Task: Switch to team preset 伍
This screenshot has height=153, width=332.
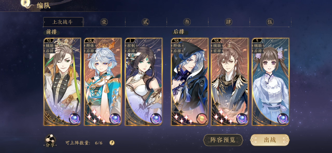Action: coord(270,22)
